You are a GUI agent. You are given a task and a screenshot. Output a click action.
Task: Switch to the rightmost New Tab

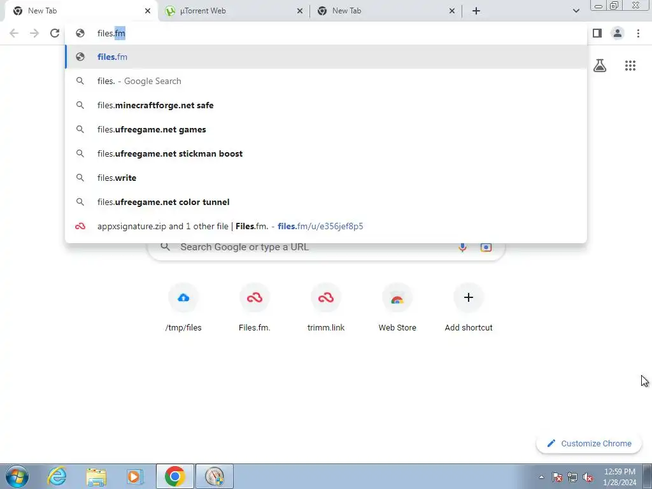click(386, 11)
